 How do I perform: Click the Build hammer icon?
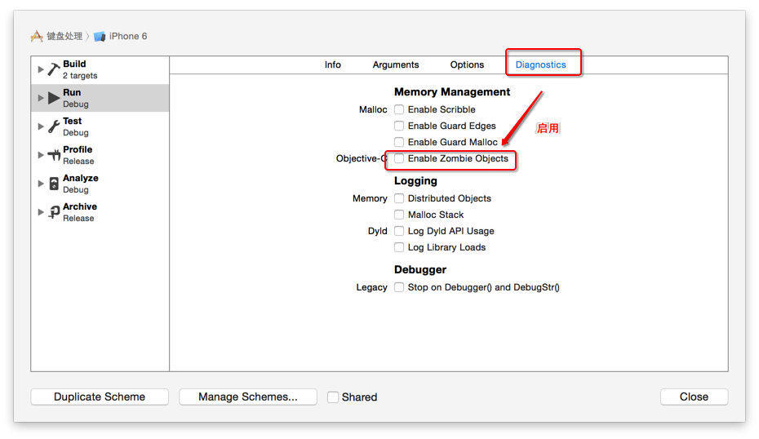(x=54, y=69)
